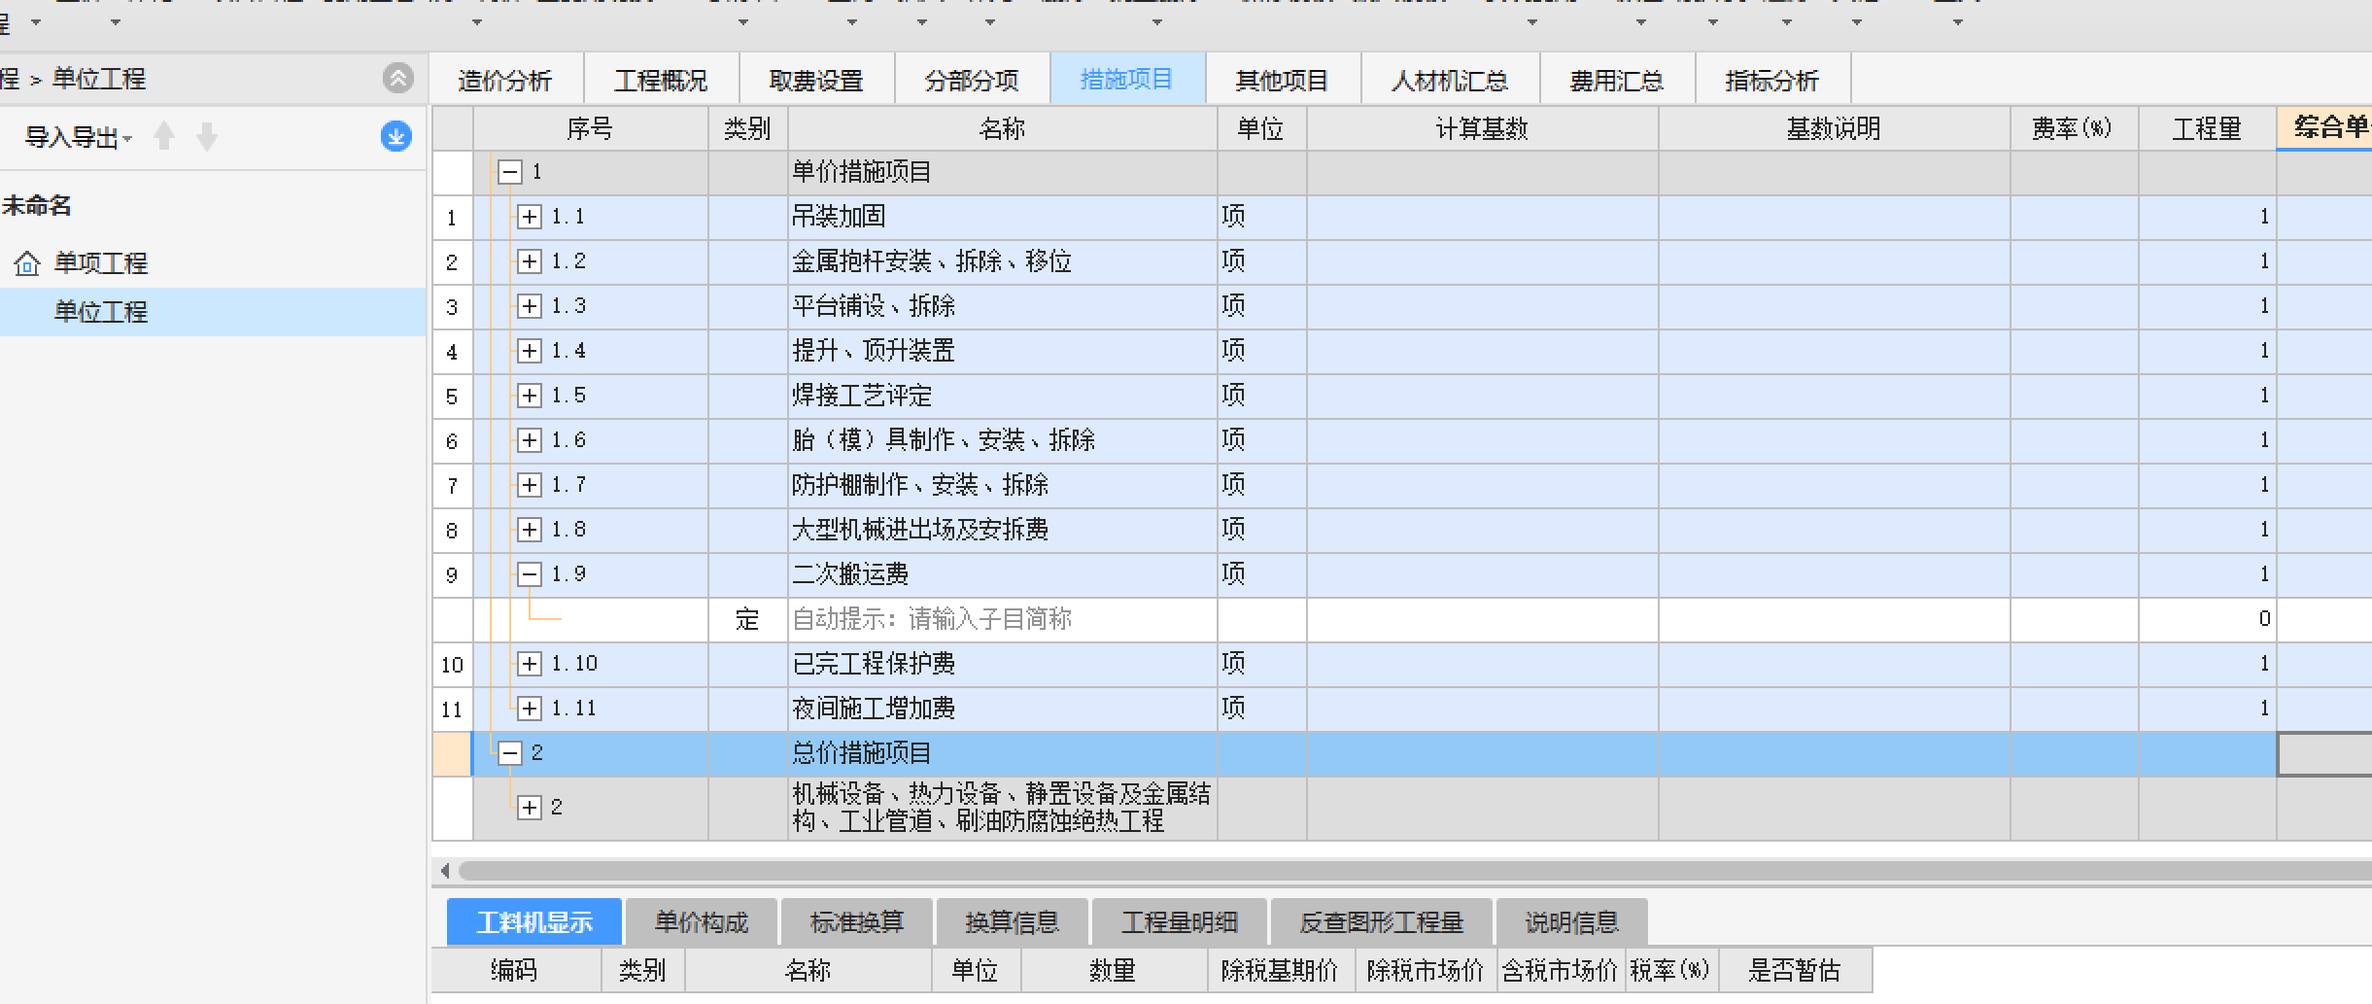Click the horizontal scrollbar track

click(x=1414, y=870)
